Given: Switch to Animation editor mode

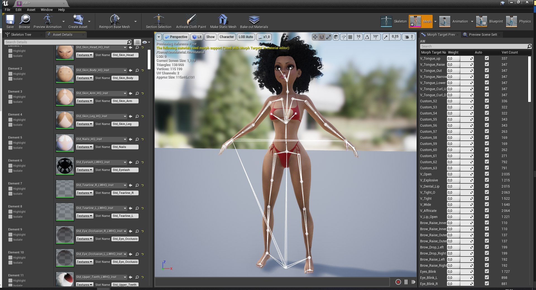Looking at the screenshot, I should click(x=453, y=21).
